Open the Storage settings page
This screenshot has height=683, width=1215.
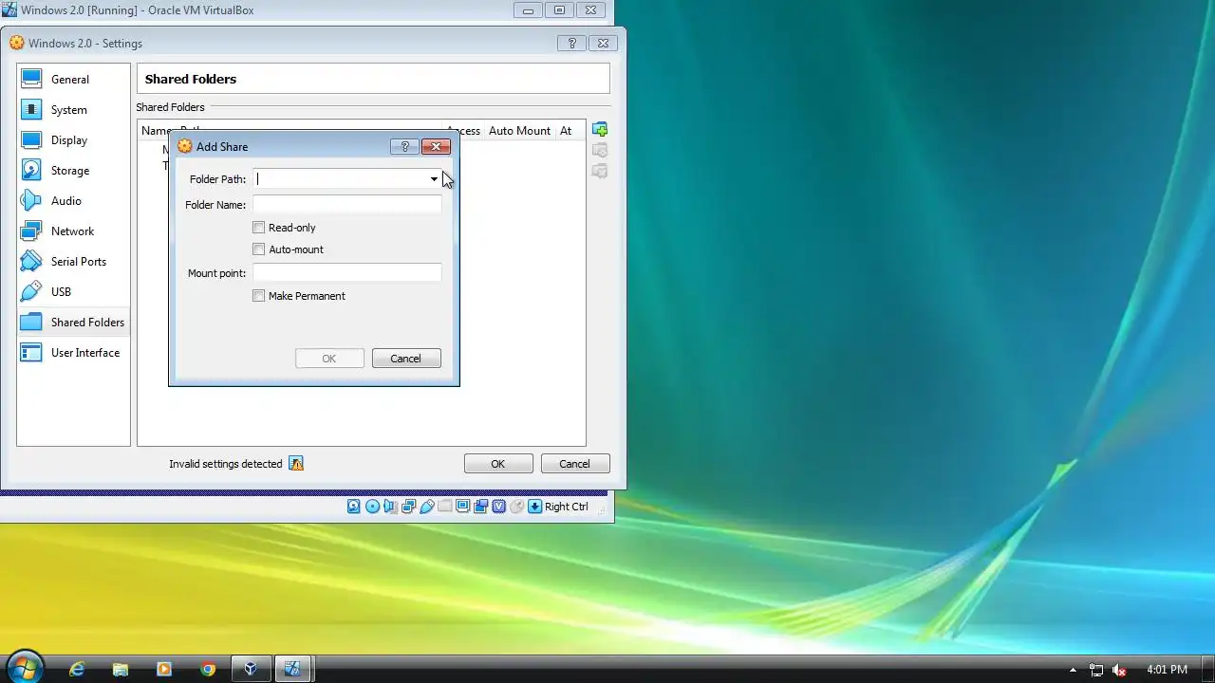(73, 171)
